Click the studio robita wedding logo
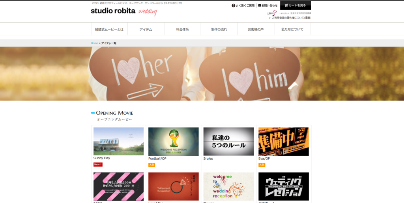 123,11
